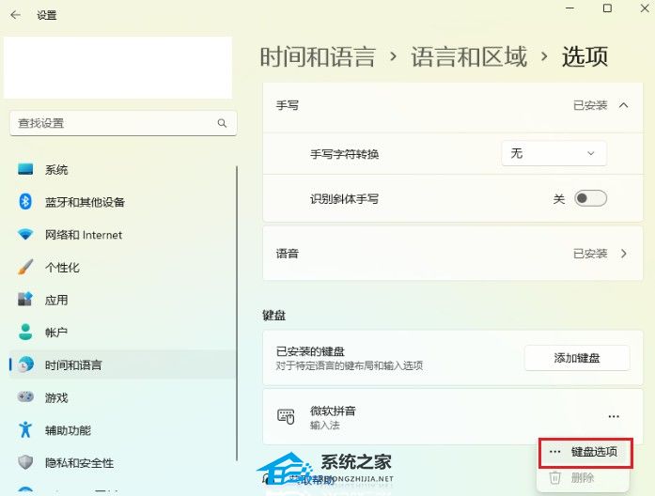Screen dimensions: 655x496
Task: Expand the 语音 section arrow
Action: [x=623, y=254]
